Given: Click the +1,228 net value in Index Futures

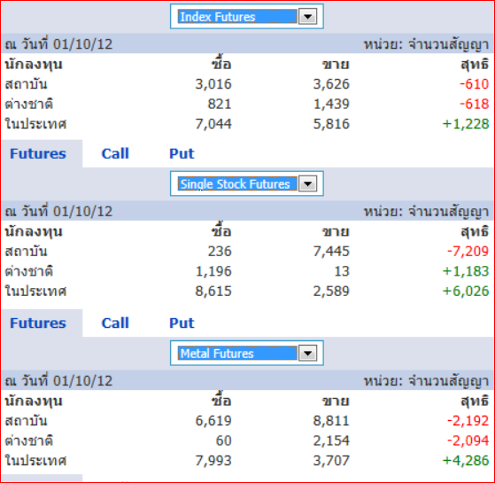Looking at the screenshot, I should point(466,124).
